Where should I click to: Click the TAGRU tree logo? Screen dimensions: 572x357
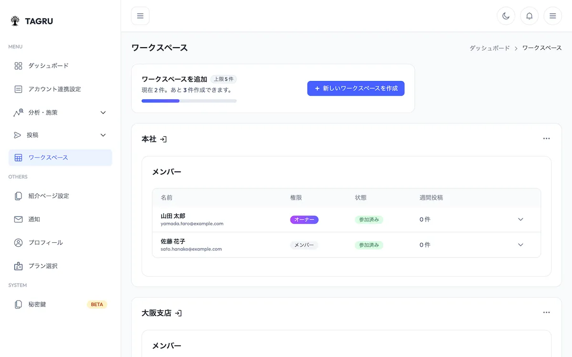coord(15,20)
